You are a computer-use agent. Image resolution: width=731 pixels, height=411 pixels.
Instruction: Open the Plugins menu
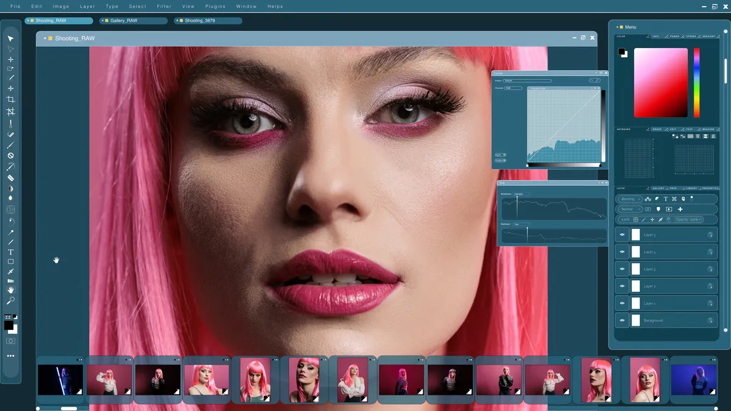pyautogui.click(x=215, y=7)
